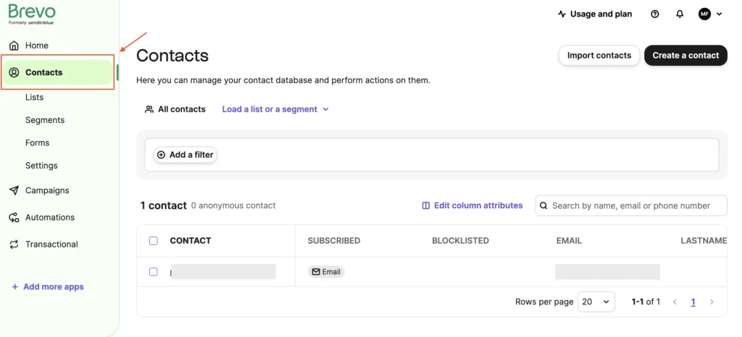This screenshot has height=337, width=742.
Task: Select Transactional in the sidebar
Action: [x=51, y=244]
